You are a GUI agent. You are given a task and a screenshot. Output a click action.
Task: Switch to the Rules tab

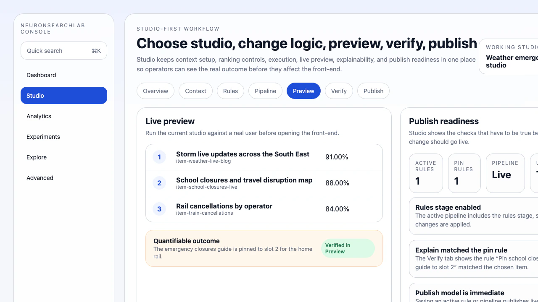pyautogui.click(x=230, y=91)
